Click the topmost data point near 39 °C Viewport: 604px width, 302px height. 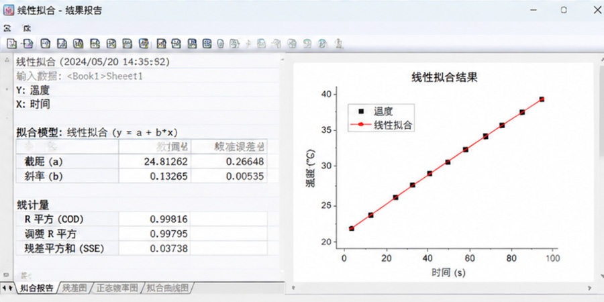tap(542, 99)
